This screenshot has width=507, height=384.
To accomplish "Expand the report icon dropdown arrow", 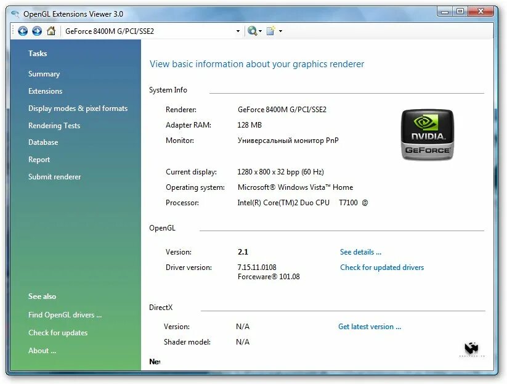I will 280,31.
